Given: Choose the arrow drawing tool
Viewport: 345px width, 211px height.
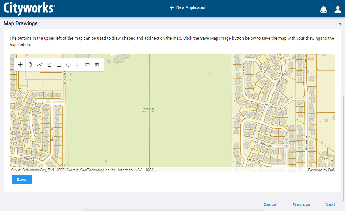Looking at the screenshot, I should 78,65.
